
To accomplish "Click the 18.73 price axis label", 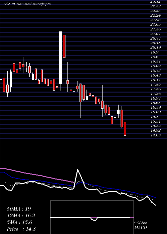I will pyautogui.click(x=156, y=71).
